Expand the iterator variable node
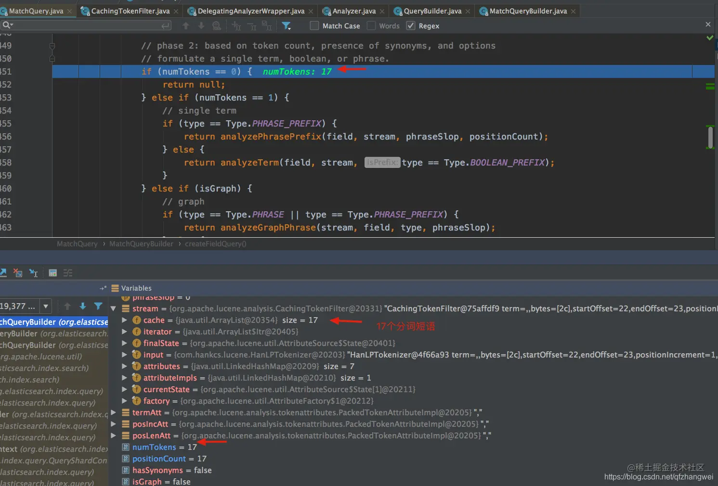Viewport: 718px width, 486px height. click(124, 332)
